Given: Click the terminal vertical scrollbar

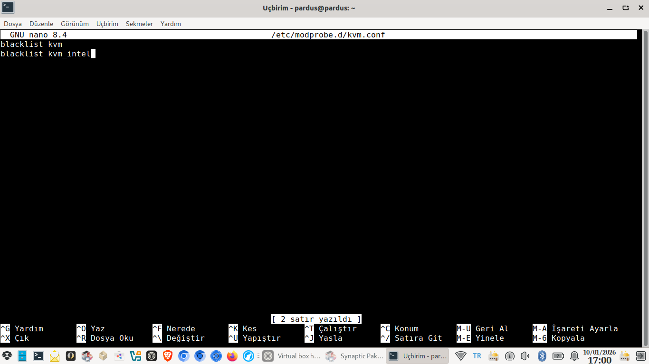Looking at the screenshot, I should (645, 190).
